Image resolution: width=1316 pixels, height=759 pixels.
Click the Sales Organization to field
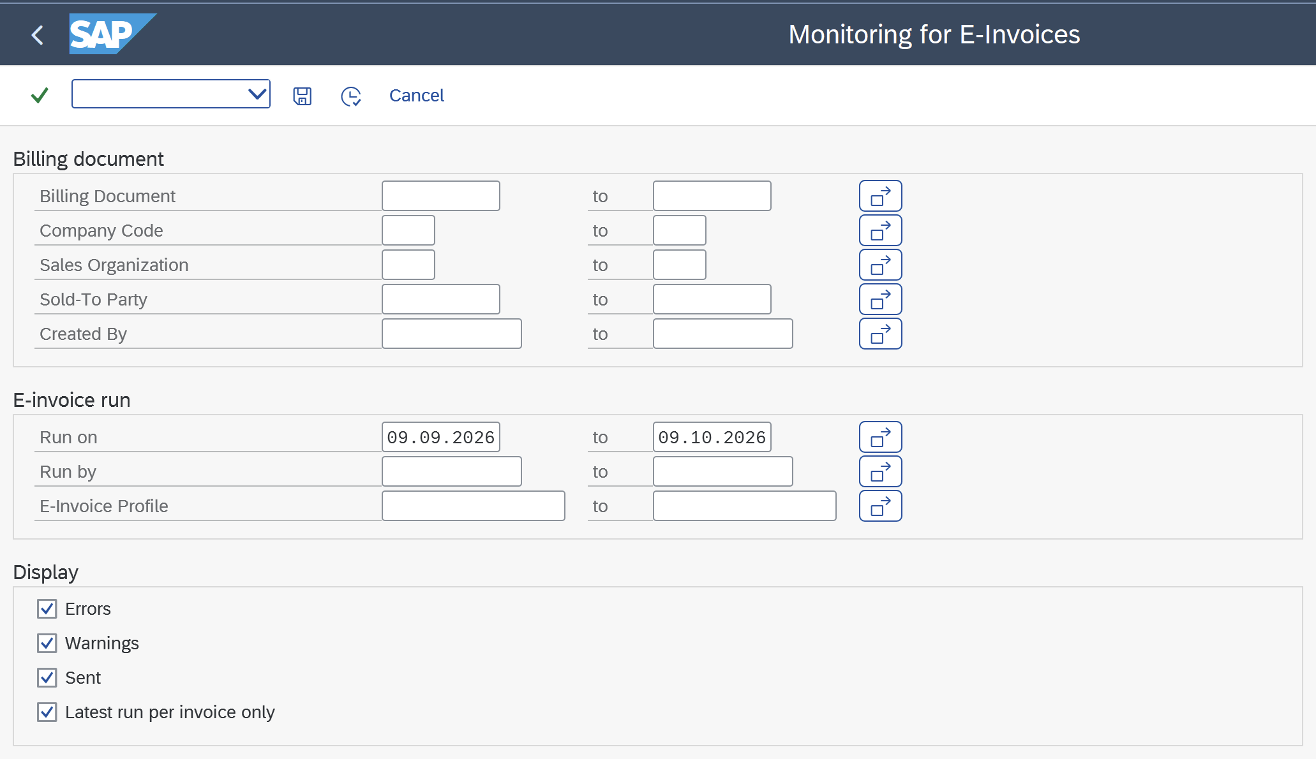(x=680, y=265)
